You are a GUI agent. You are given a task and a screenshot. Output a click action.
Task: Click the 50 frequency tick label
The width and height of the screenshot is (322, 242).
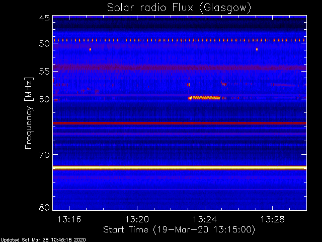44,43
